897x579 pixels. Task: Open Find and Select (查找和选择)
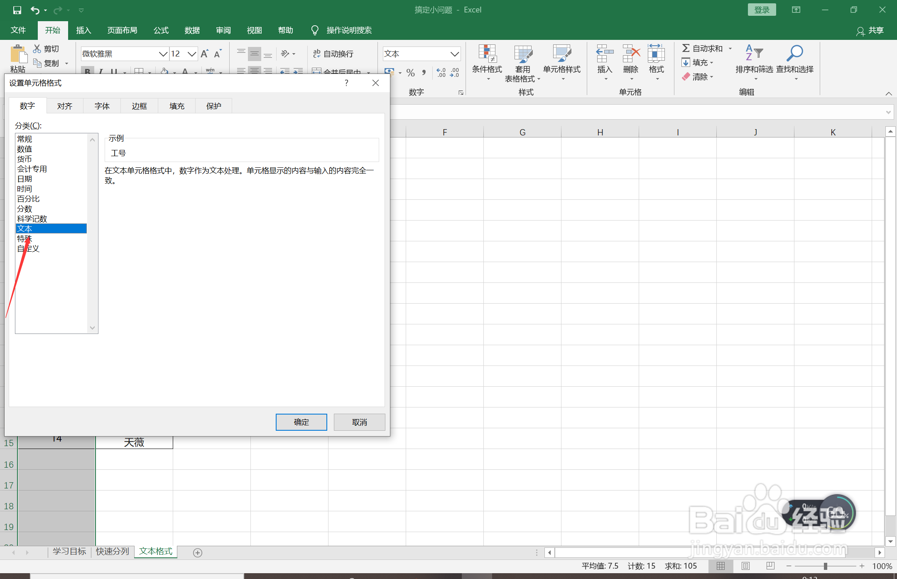click(x=795, y=63)
